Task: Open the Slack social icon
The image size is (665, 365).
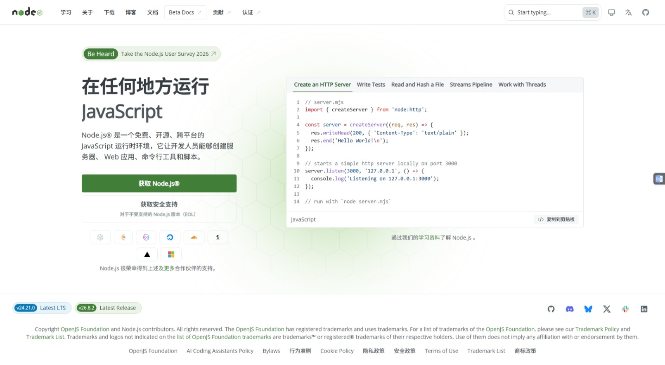Action: [x=625, y=309]
